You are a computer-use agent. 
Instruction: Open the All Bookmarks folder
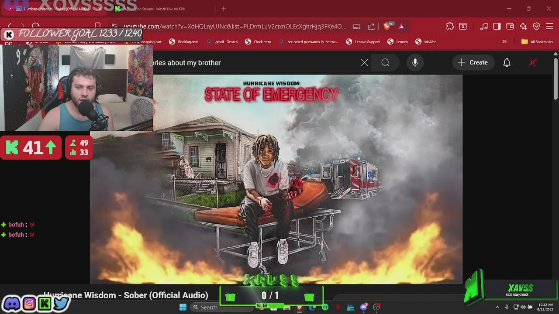(x=537, y=42)
